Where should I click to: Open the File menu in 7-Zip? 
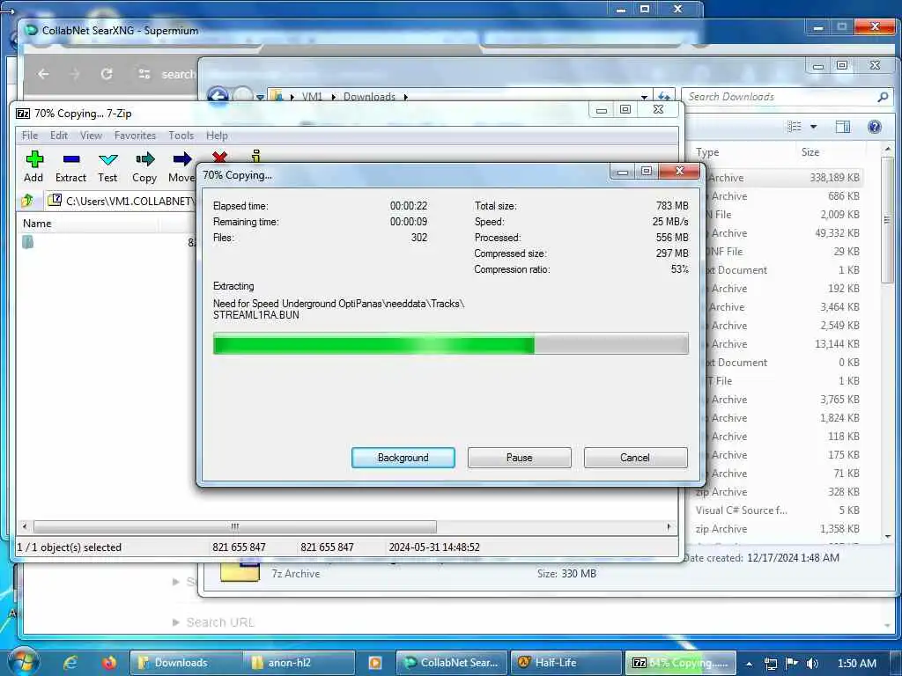[30, 136]
